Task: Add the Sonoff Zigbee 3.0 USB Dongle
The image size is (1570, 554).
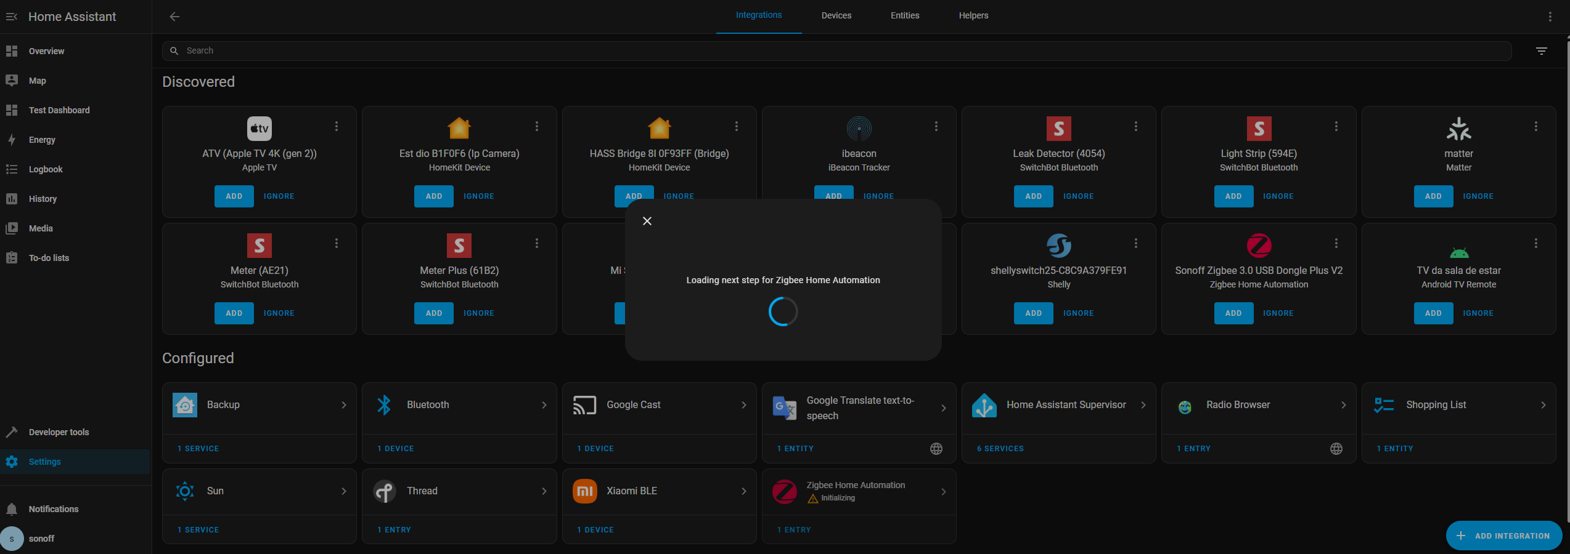Action: coord(1233,313)
